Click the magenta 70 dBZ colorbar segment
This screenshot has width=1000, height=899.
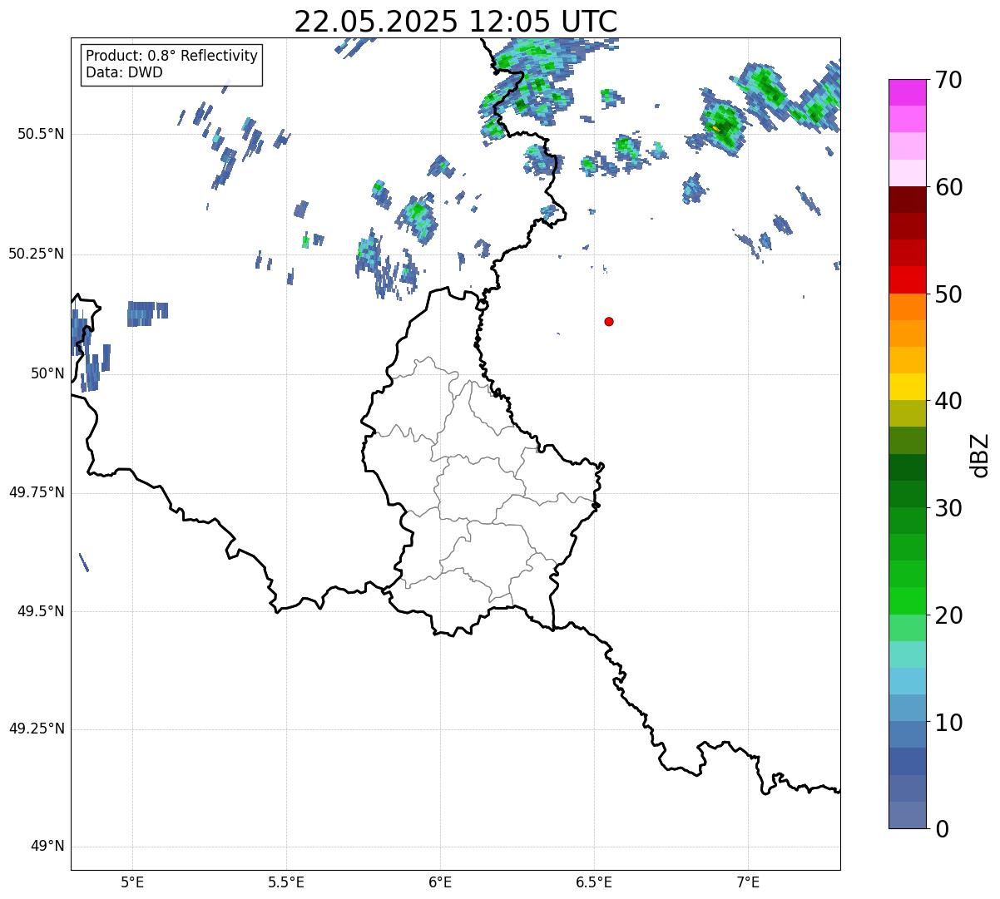[908, 92]
